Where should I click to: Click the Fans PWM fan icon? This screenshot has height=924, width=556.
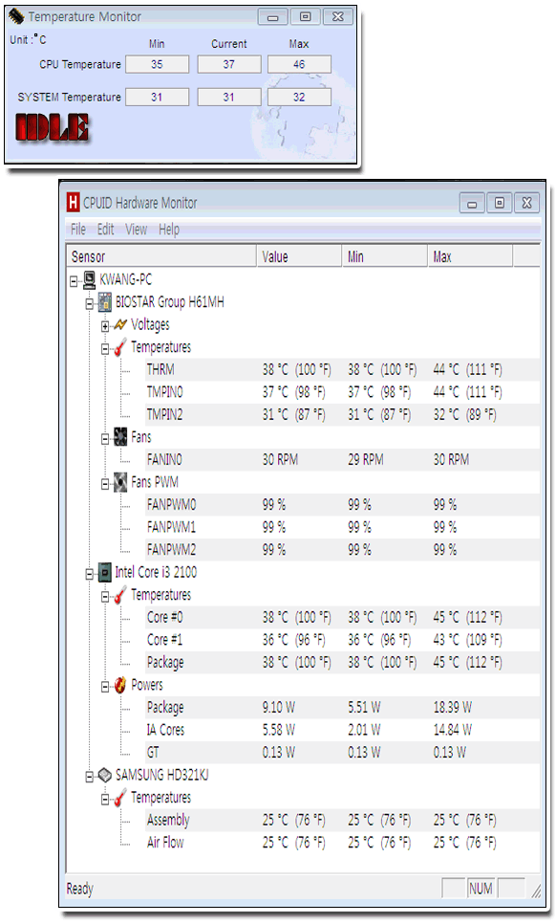120,483
